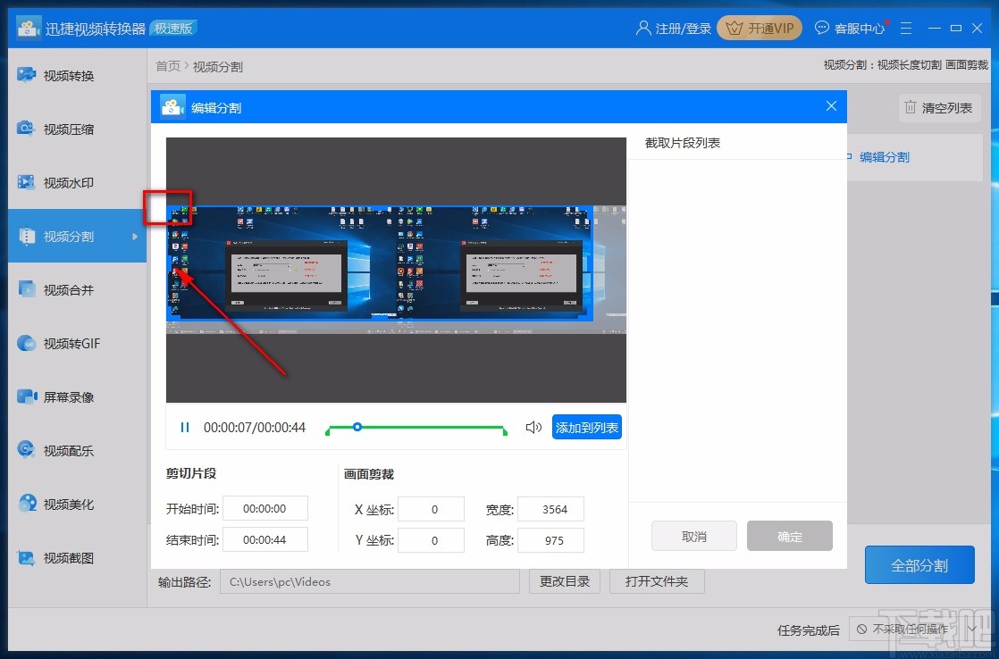Open the main menu hamburger icon
This screenshot has width=999, height=659.
click(906, 28)
